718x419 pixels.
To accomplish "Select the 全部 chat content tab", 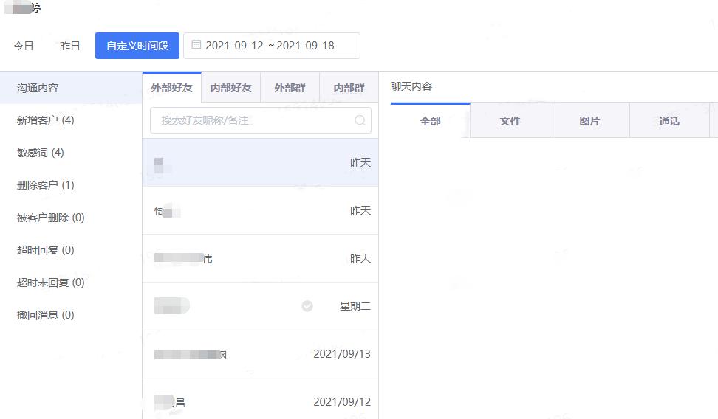I will click(x=431, y=121).
